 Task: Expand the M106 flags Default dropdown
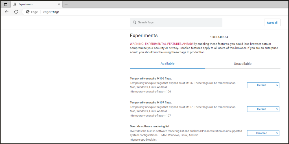(x=263, y=85)
